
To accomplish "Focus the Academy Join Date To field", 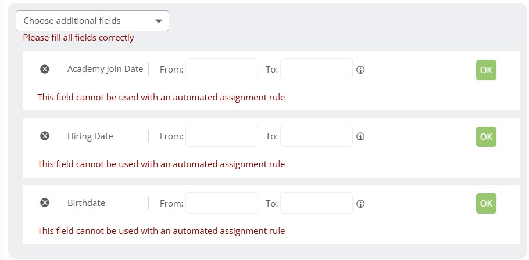I will 316,69.
